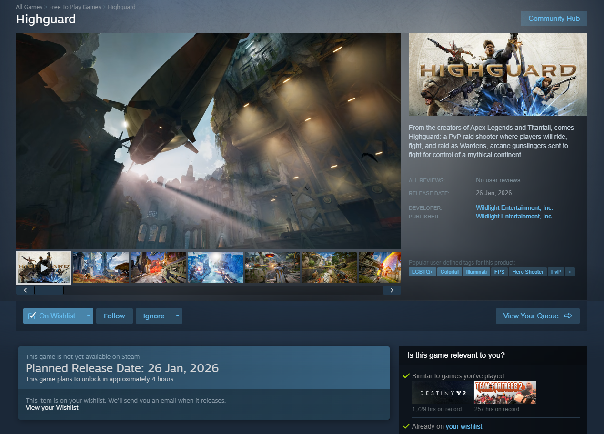Viewport: 604px width, 434px height.
Task: Select the fifth screenshot thumbnail with character standing
Action: point(272,268)
